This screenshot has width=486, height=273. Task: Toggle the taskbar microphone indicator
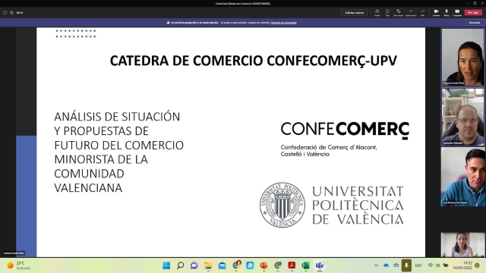pyautogui.click(x=406, y=265)
